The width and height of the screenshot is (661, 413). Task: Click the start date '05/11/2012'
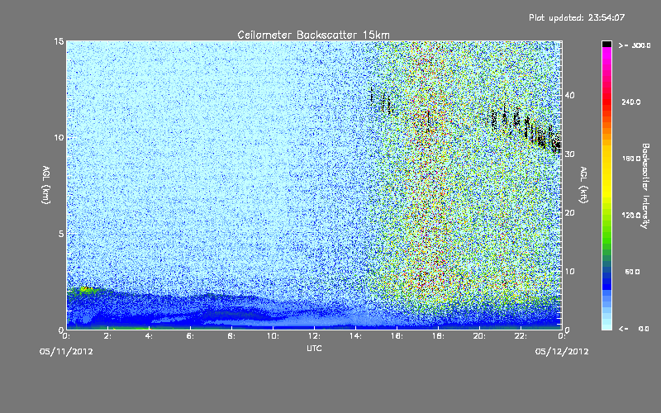pyautogui.click(x=66, y=352)
